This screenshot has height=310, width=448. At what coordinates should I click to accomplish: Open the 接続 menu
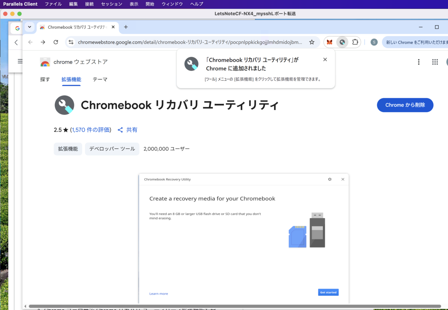pyautogui.click(x=90, y=4)
